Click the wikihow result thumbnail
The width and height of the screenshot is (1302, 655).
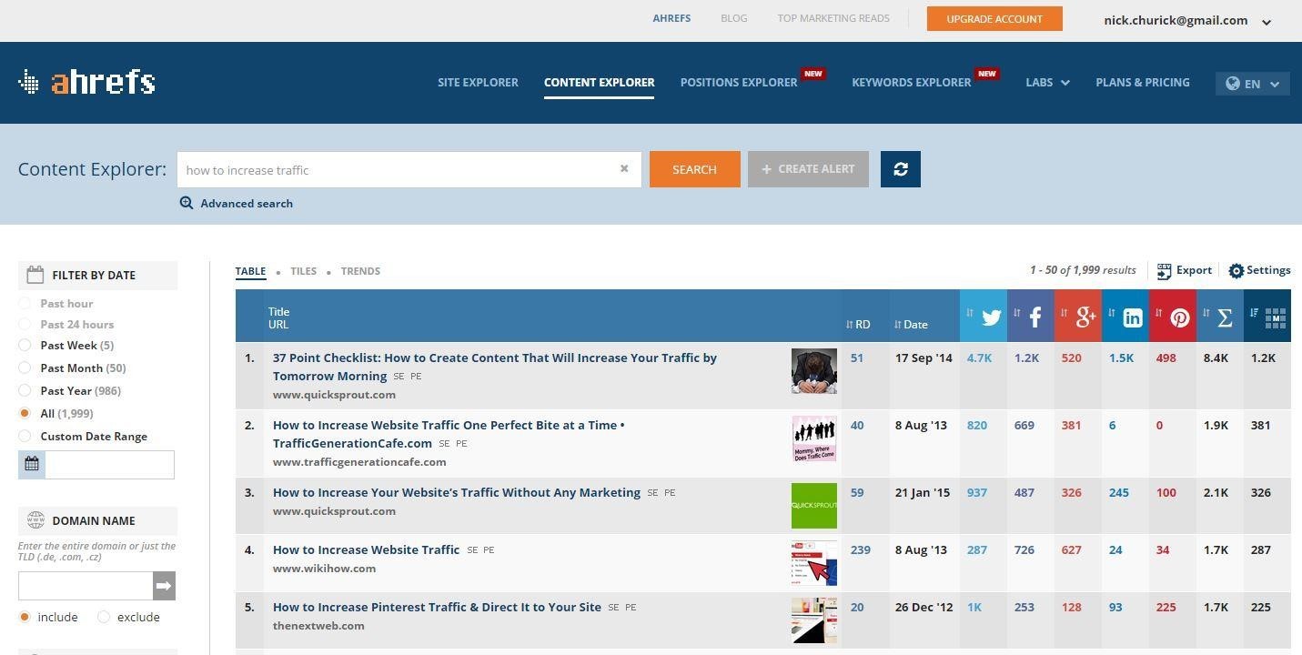[x=813, y=563]
